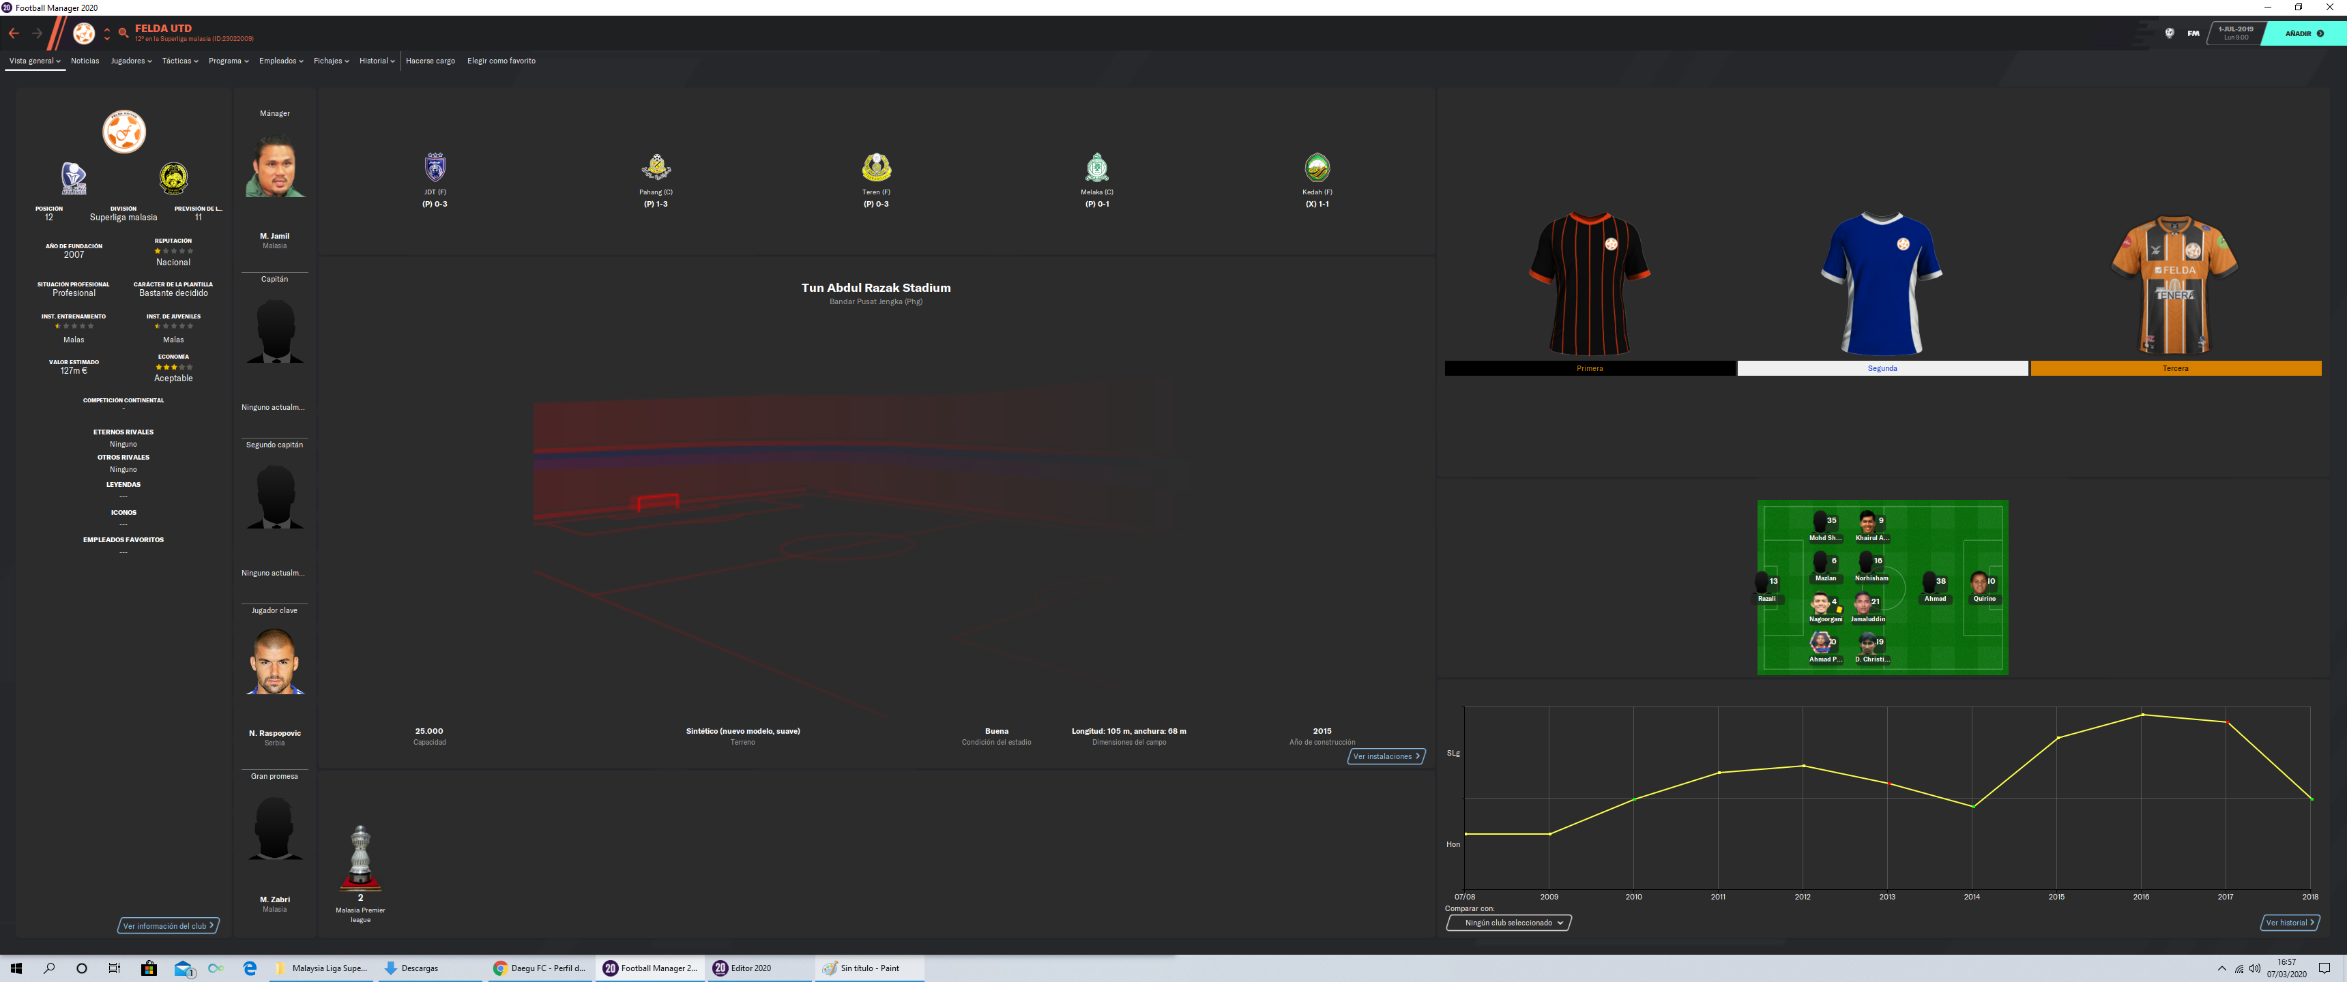Click the black striped home kit shirt
Screen dimensions: 2347x982
click(1590, 283)
